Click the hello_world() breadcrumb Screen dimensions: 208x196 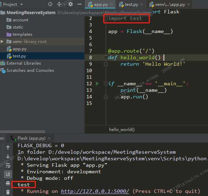click(122, 130)
